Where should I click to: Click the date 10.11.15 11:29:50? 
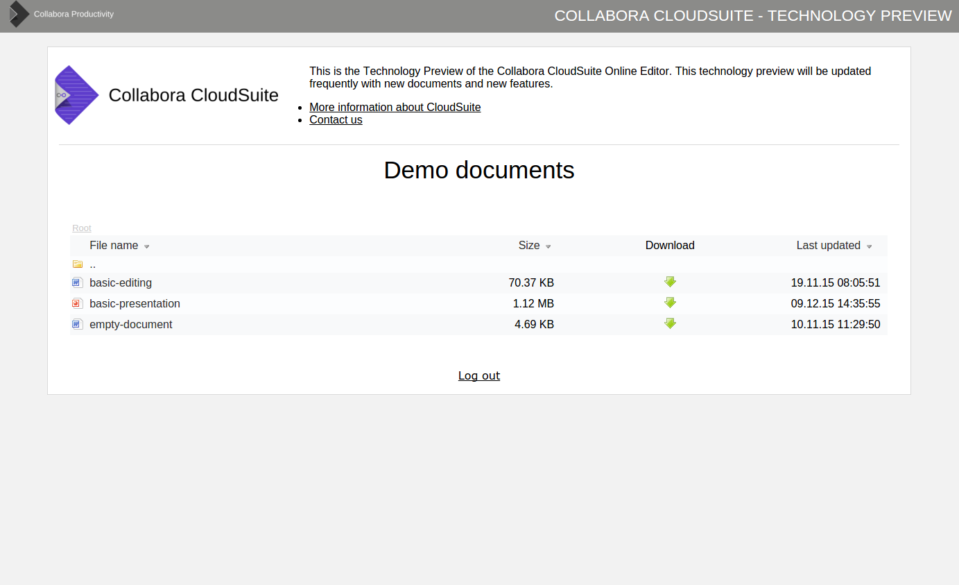836,324
